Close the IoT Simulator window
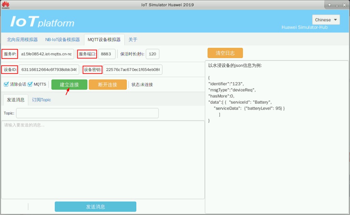The image size is (350, 215). [344, 5]
